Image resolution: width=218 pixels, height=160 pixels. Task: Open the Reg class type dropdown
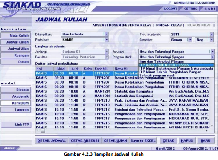tap(212, 40)
